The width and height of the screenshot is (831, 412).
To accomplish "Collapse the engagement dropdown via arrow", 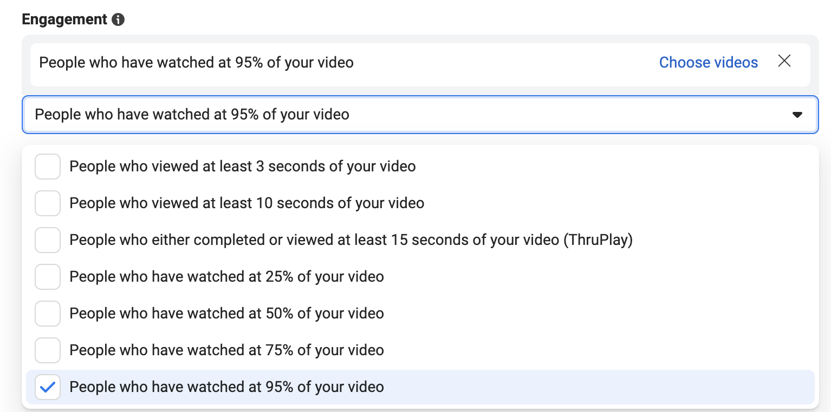I will 797,115.
